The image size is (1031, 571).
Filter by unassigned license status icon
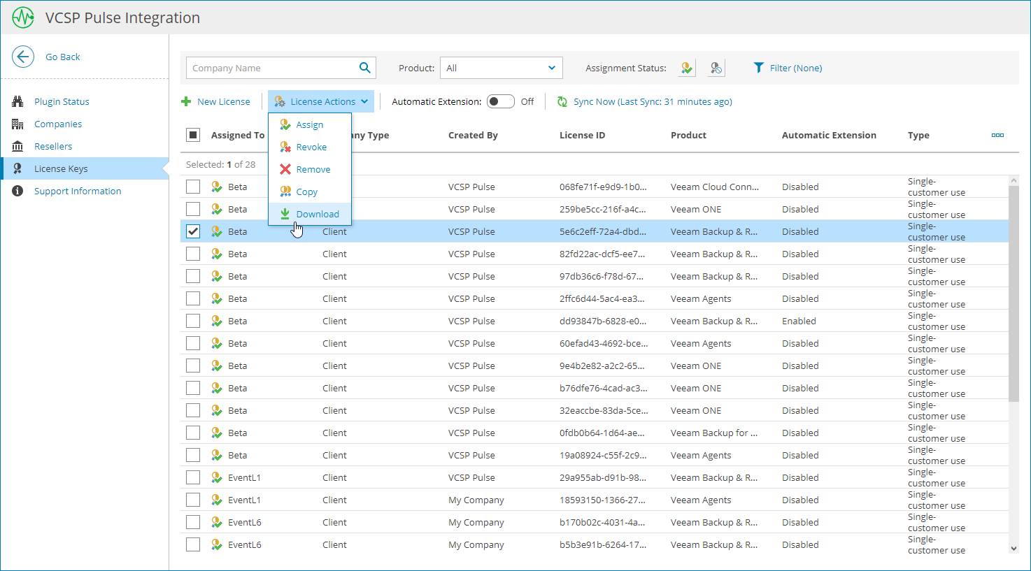pos(716,68)
